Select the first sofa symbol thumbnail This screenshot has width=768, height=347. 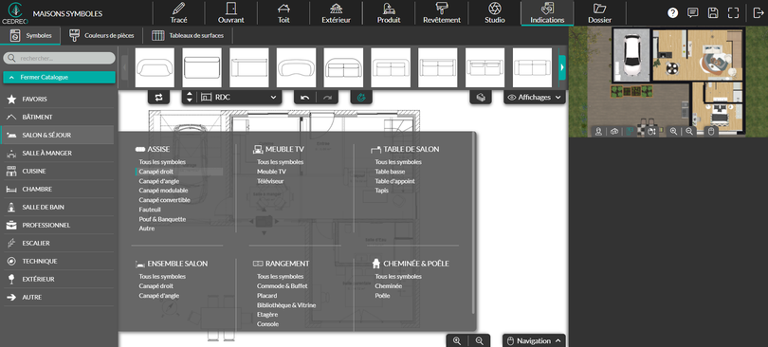click(x=155, y=67)
